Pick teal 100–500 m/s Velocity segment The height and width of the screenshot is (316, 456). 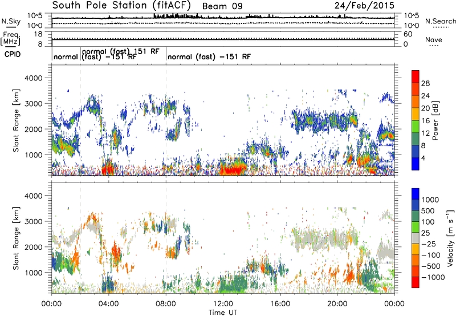coord(416,216)
